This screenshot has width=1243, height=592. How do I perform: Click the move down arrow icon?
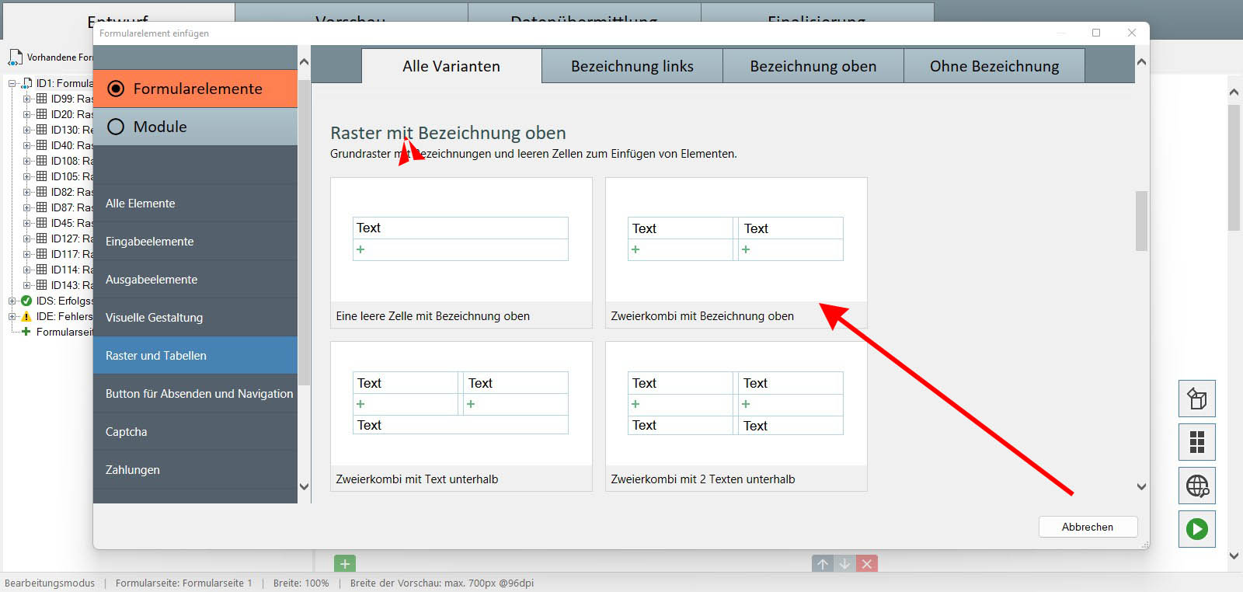pyautogui.click(x=844, y=564)
